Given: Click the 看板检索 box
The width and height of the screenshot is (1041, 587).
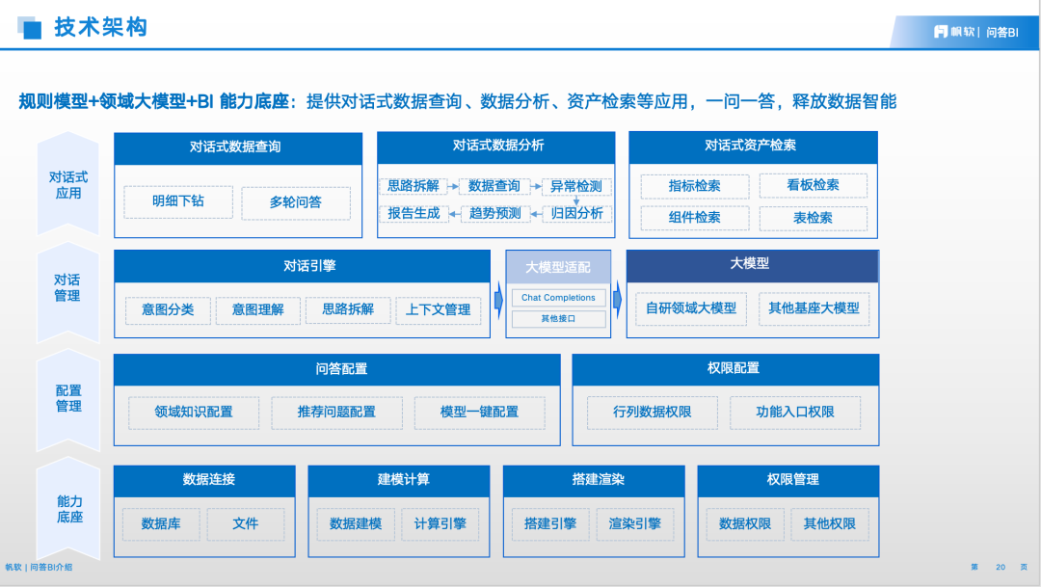Looking at the screenshot, I should (814, 185).
